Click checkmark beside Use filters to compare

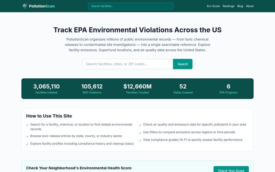[140, 133]
